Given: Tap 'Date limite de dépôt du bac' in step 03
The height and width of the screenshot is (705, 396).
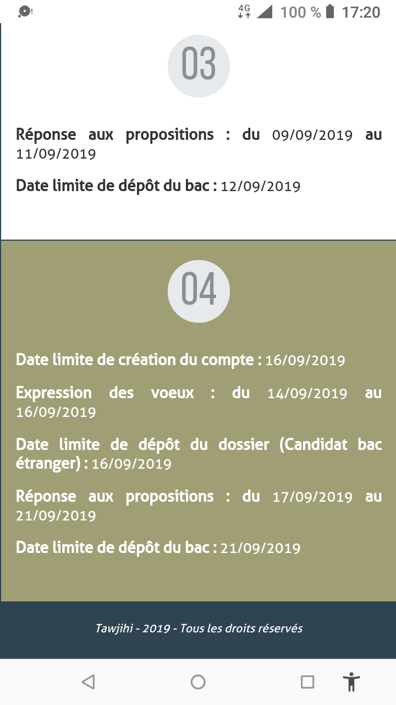Looking at the screenshot, I should click(x=116, y=186).
